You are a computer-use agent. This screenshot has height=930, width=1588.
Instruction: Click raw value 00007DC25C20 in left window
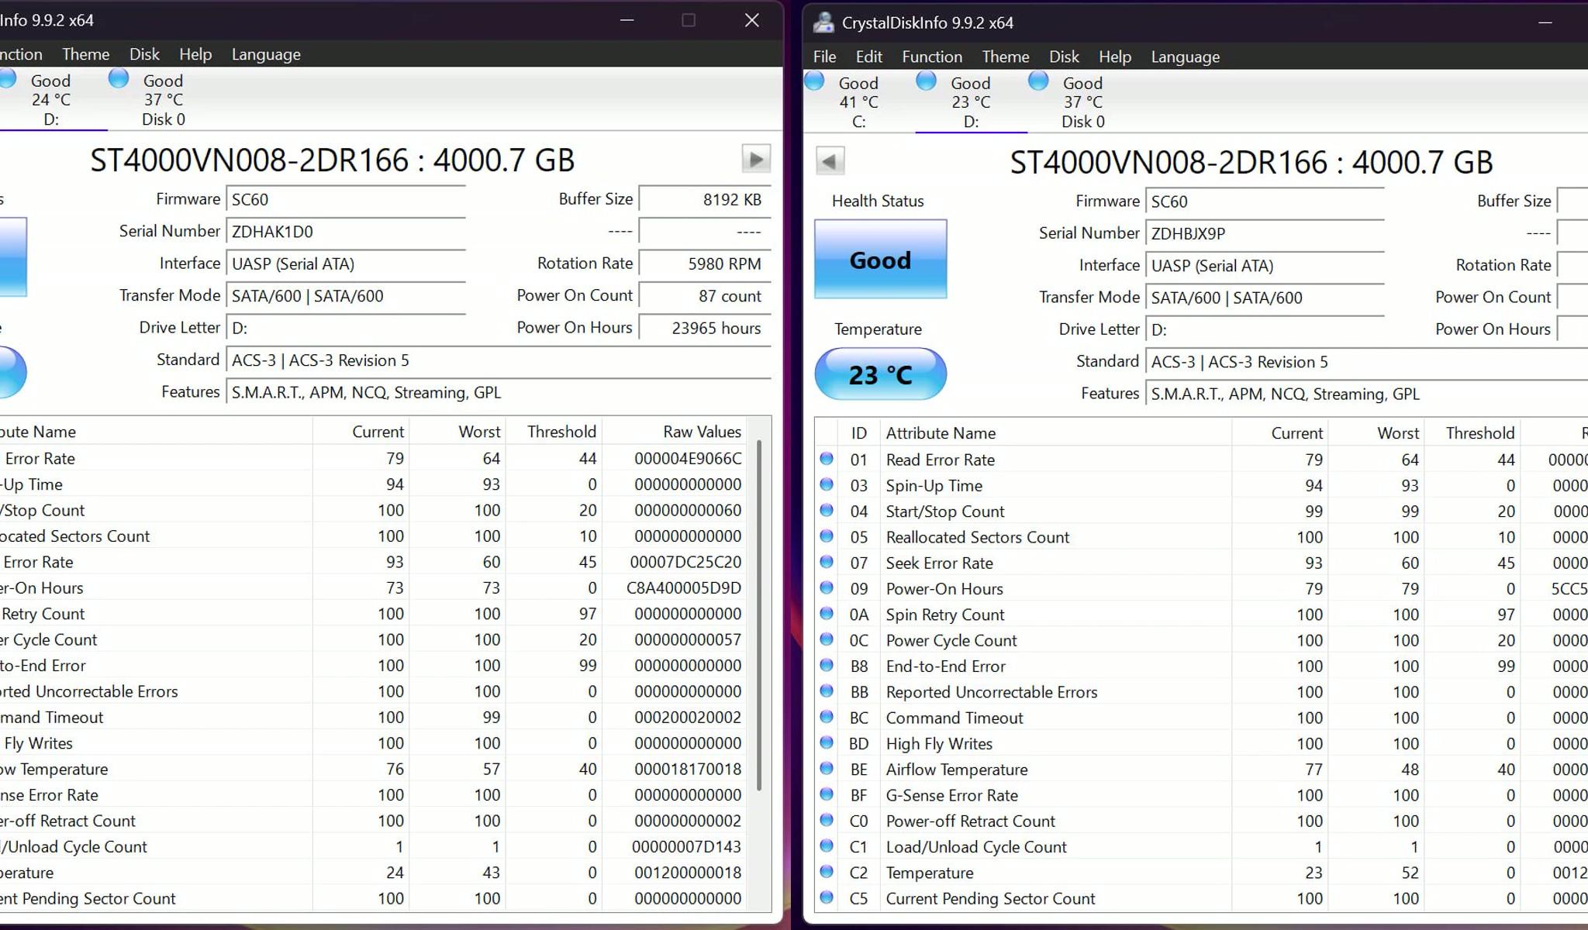point(685,562)
